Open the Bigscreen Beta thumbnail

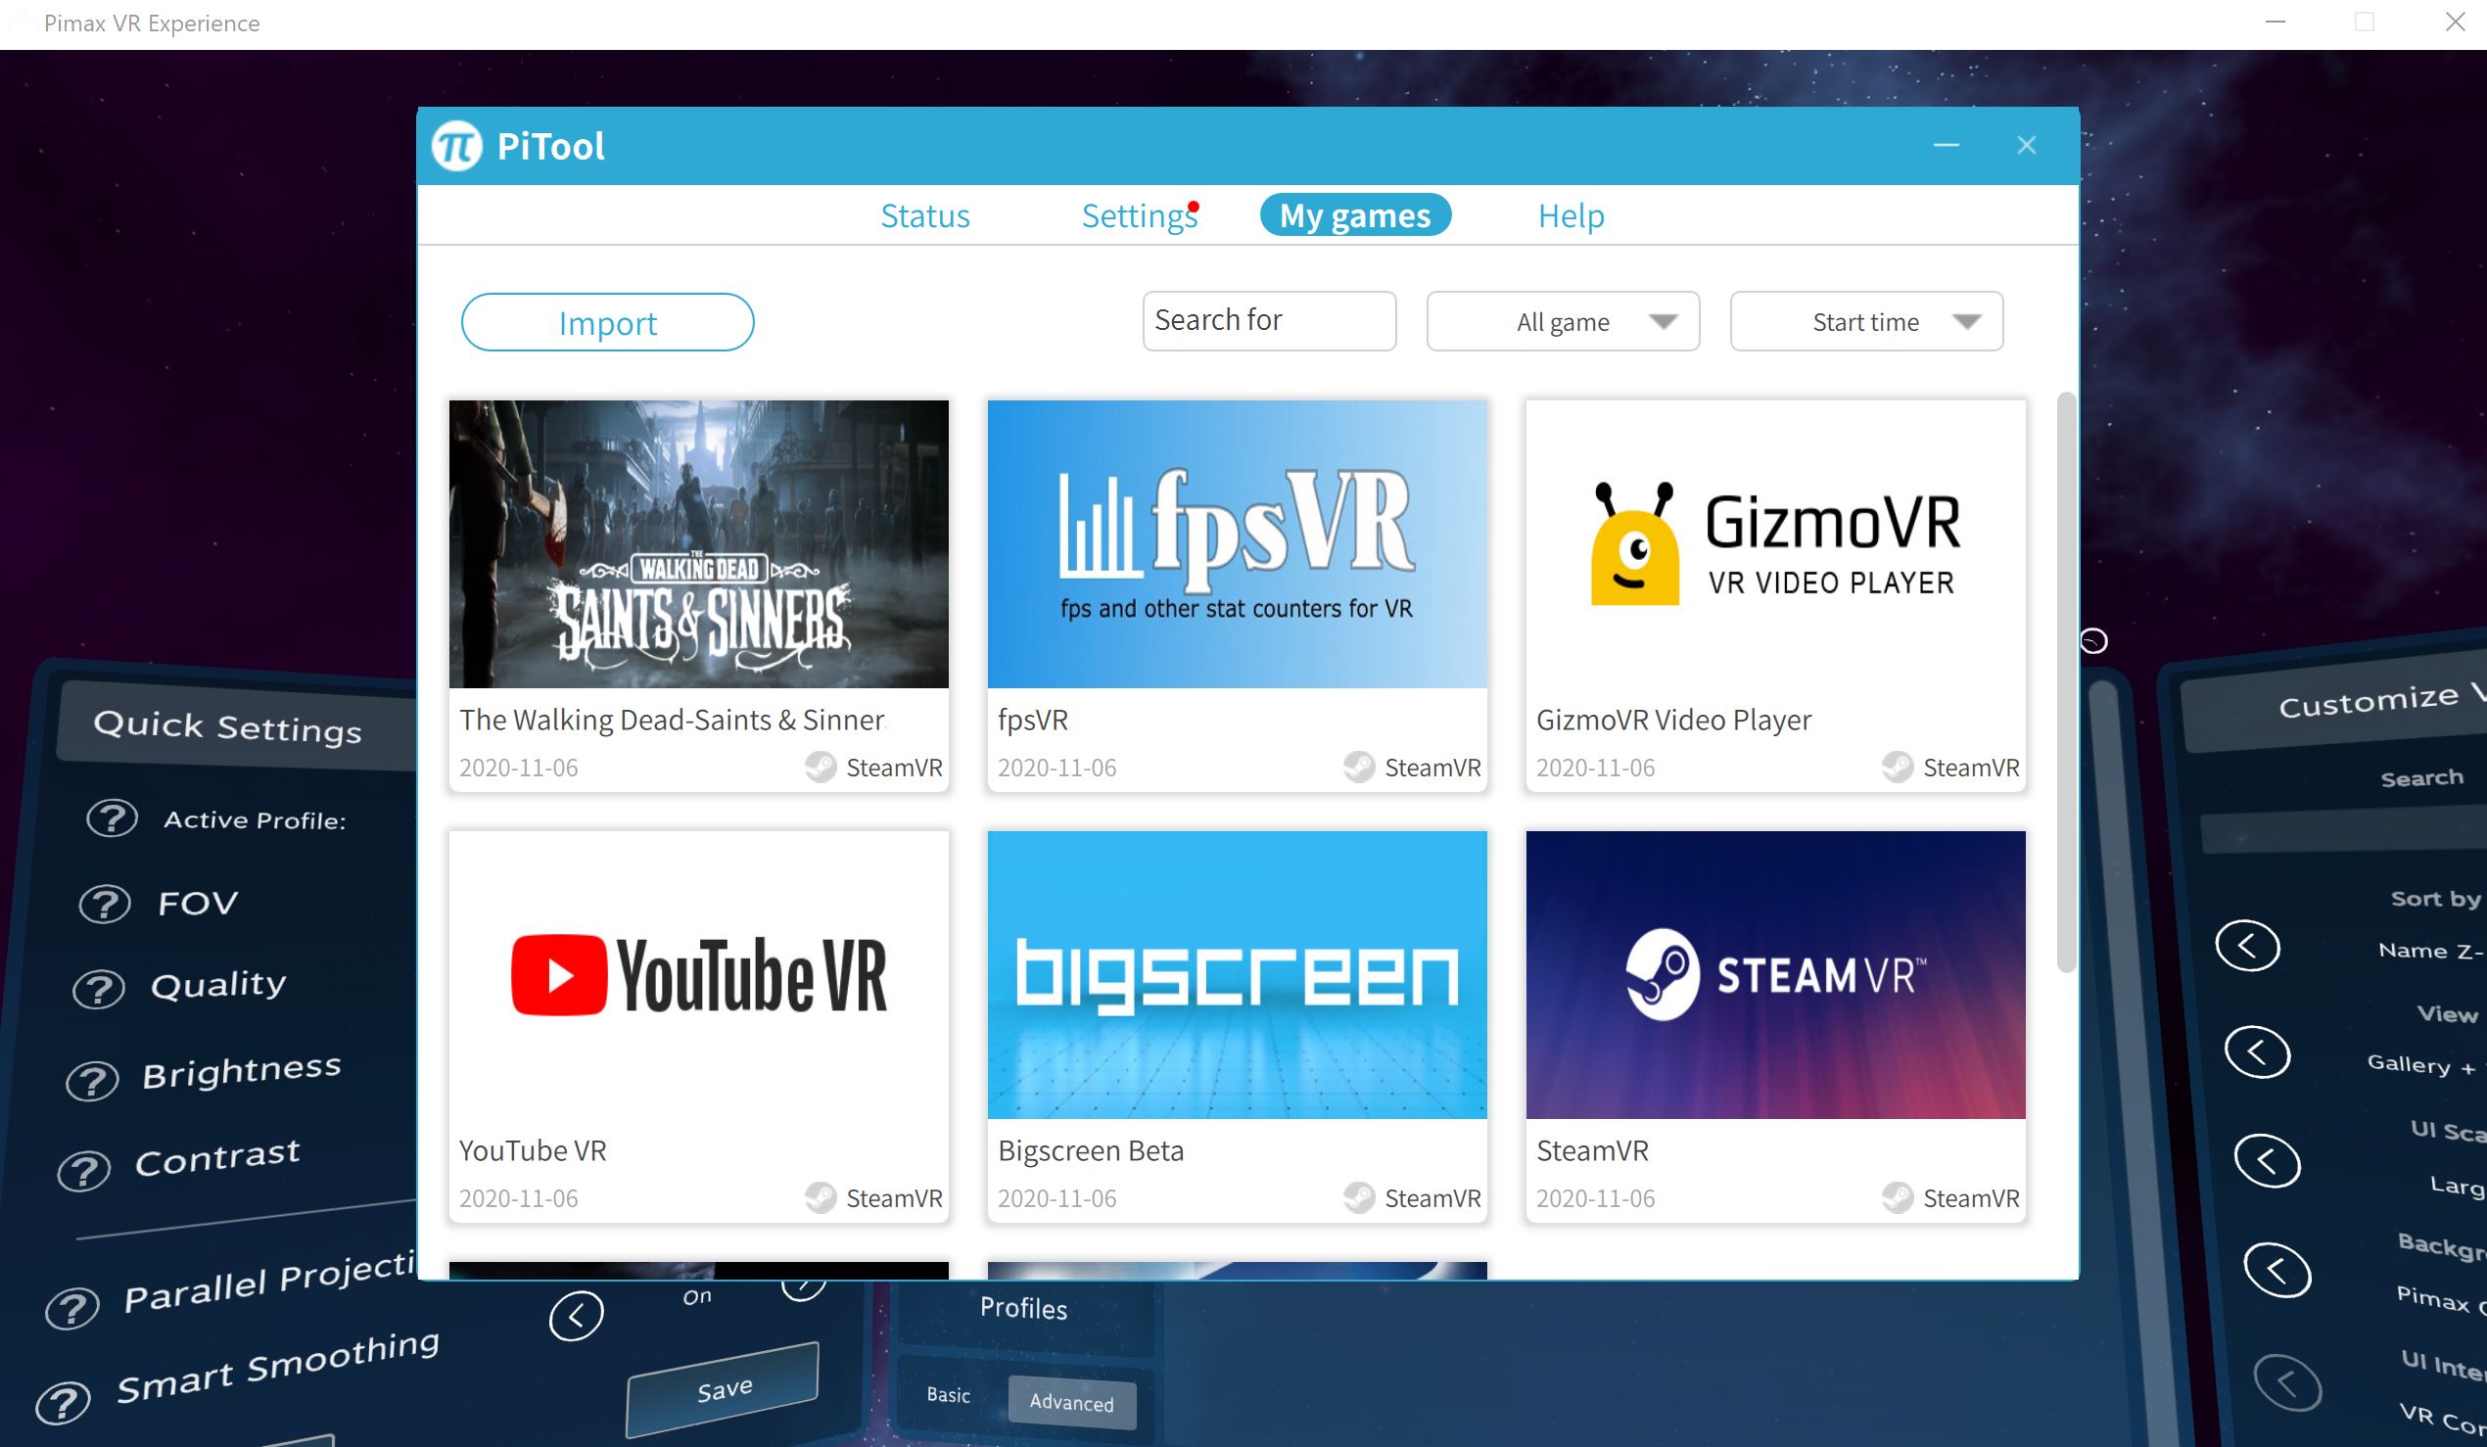1237,974
